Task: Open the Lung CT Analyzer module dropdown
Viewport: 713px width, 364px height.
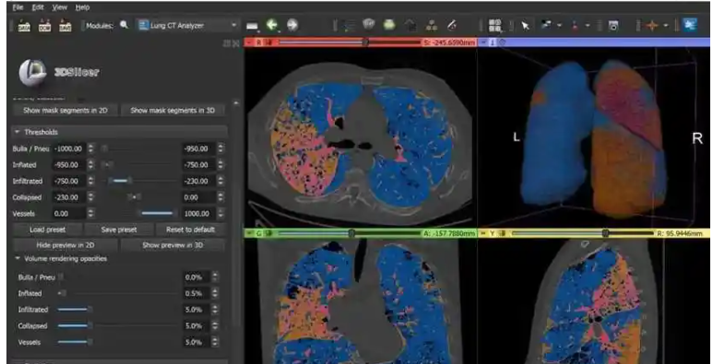Action: tap(188, 26)
